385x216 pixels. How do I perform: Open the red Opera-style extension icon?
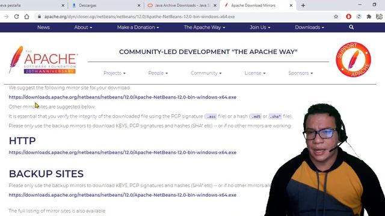tap(348, 17)
